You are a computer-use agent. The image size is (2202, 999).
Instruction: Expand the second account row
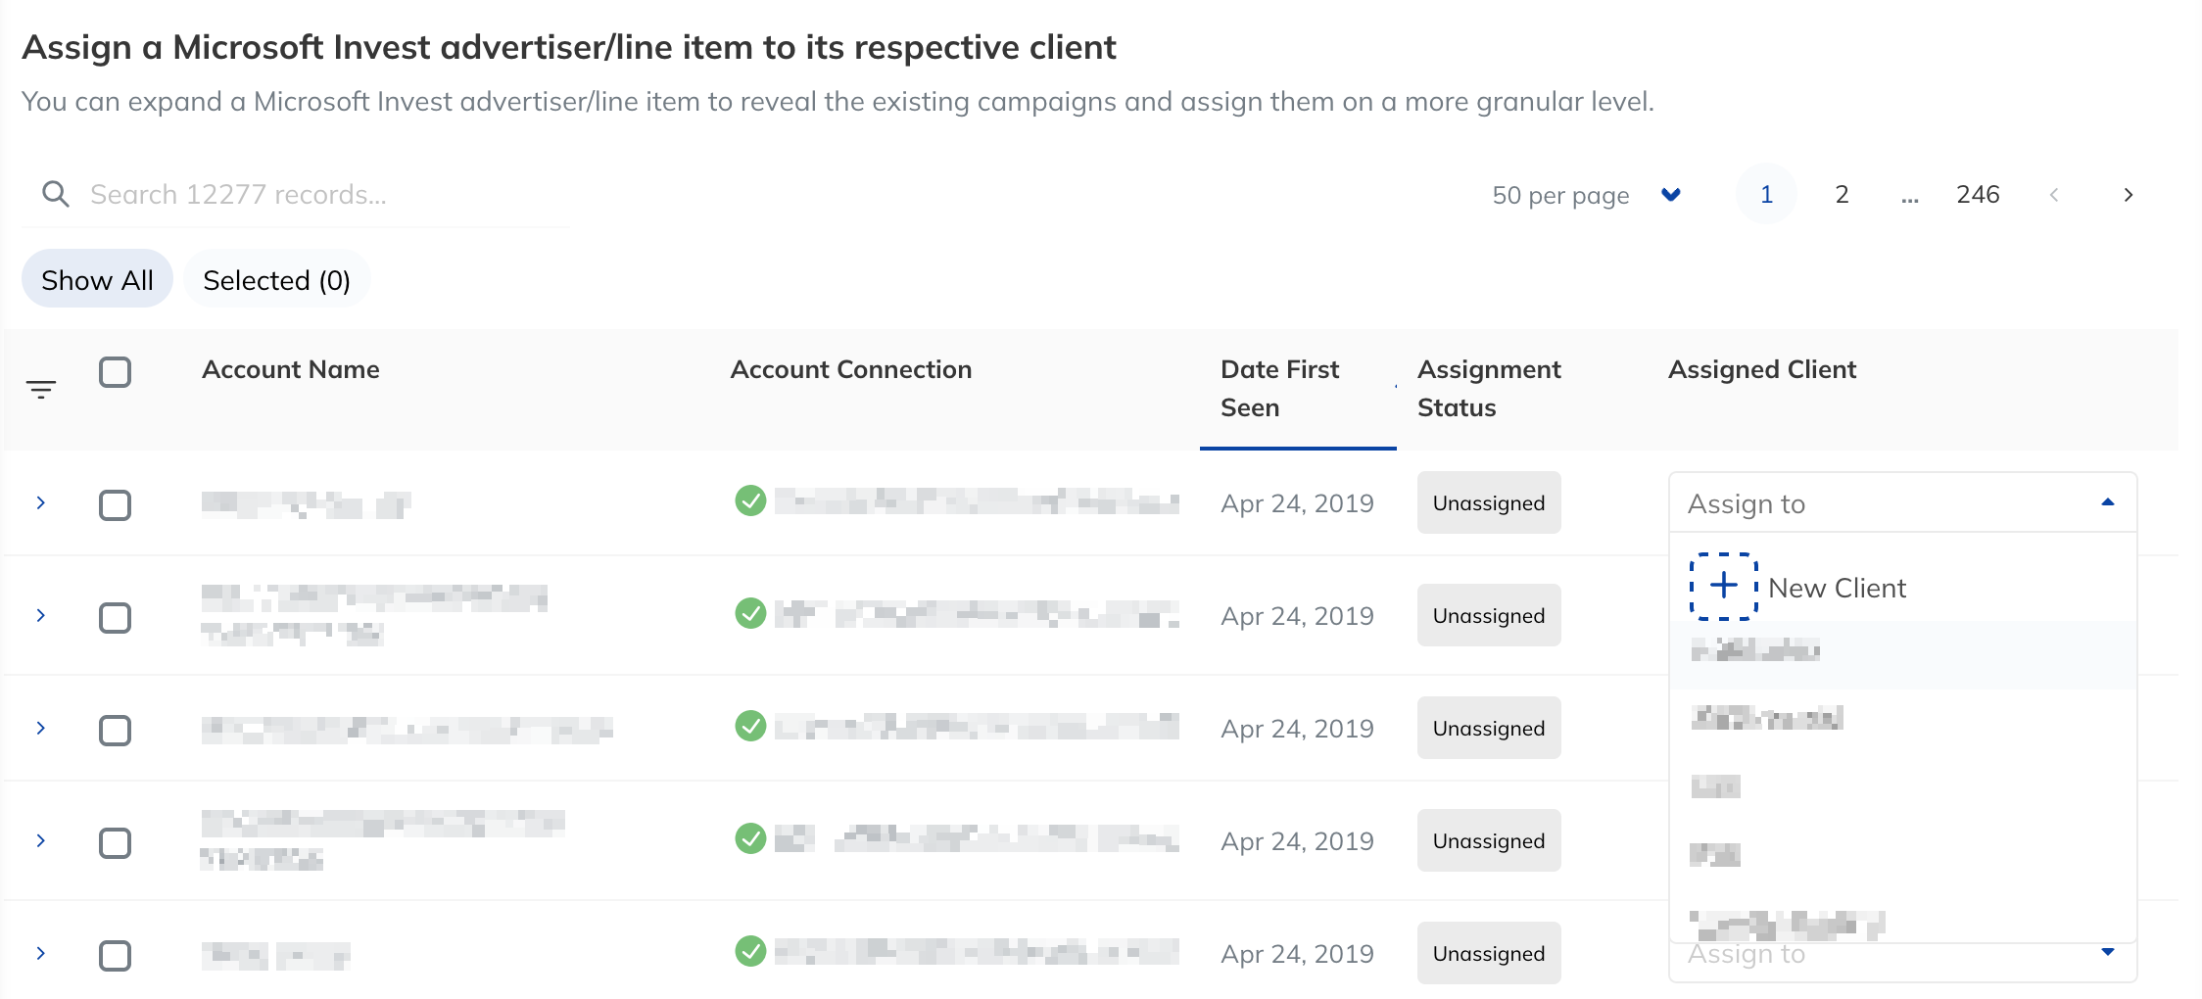(41, 615)
